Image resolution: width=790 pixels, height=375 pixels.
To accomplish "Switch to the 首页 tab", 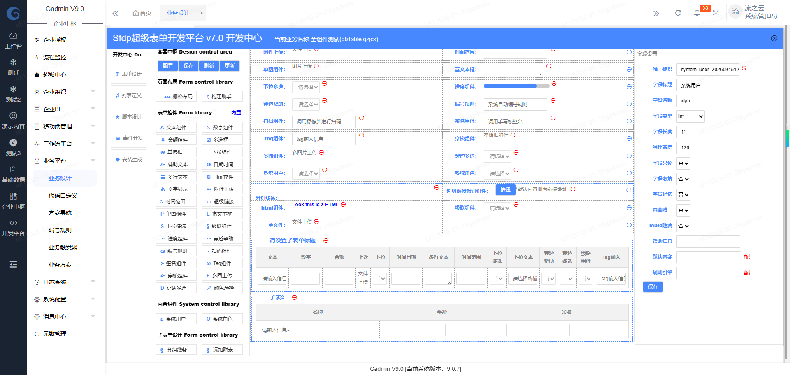I will 142,13.
